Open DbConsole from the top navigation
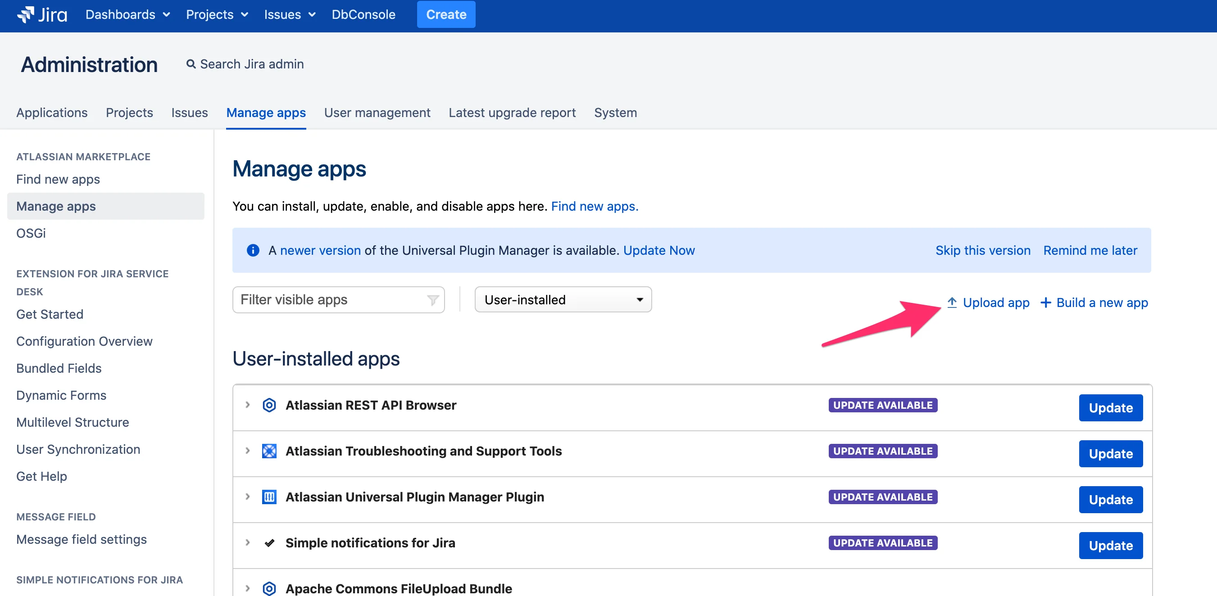The height and width of the screenshot is (596, 1217). click(x=363, y=15)
